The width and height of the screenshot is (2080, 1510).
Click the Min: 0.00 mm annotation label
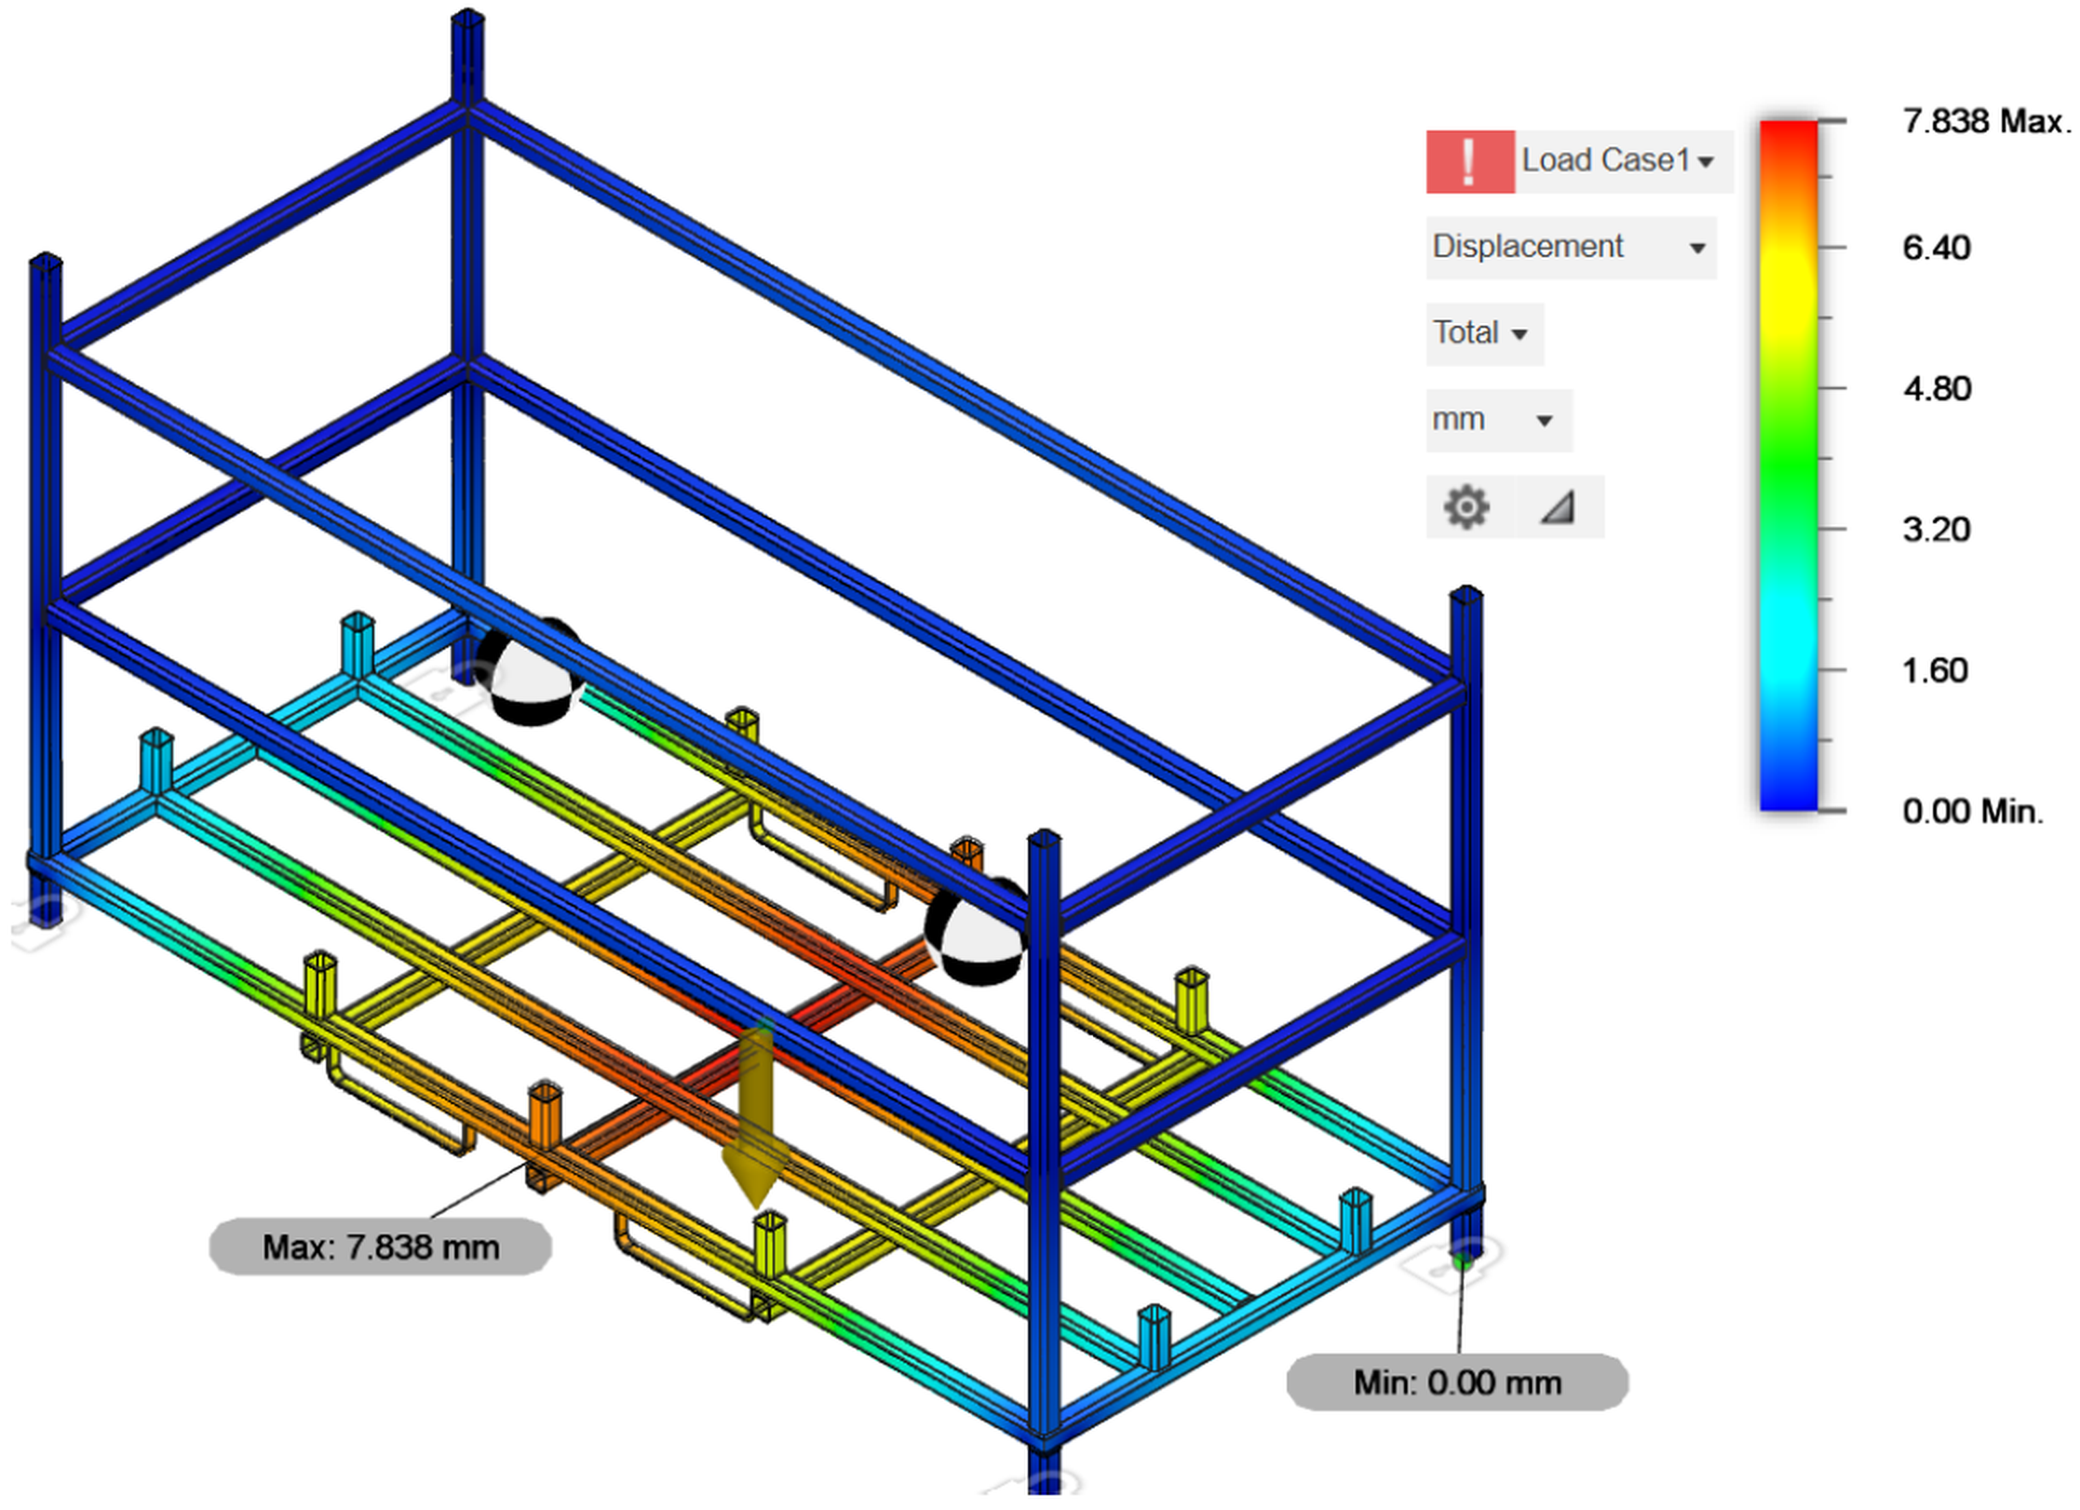[x=1457, y=1383]
